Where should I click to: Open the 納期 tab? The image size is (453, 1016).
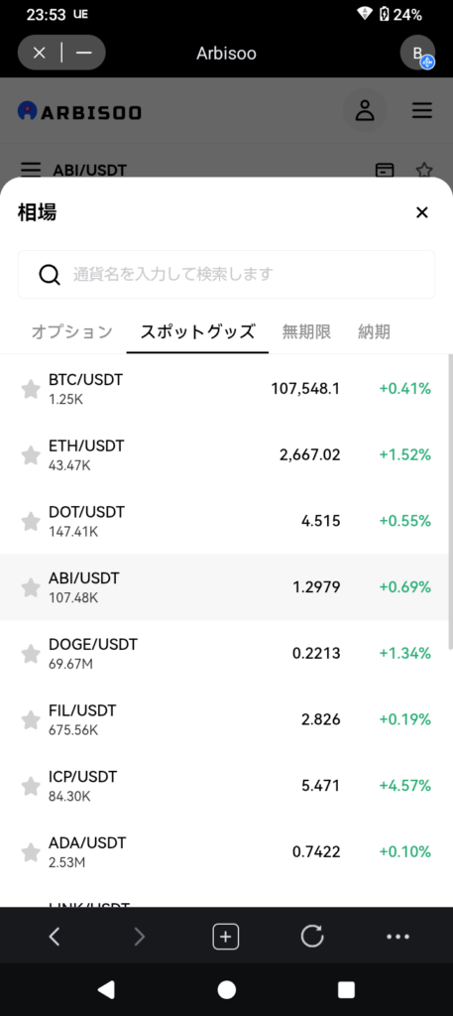click(374, 332)
